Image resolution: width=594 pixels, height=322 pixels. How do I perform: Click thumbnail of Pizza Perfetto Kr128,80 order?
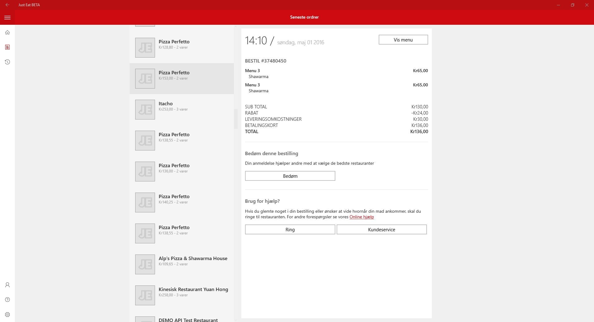pyautogui.click(x=145, y=48)
